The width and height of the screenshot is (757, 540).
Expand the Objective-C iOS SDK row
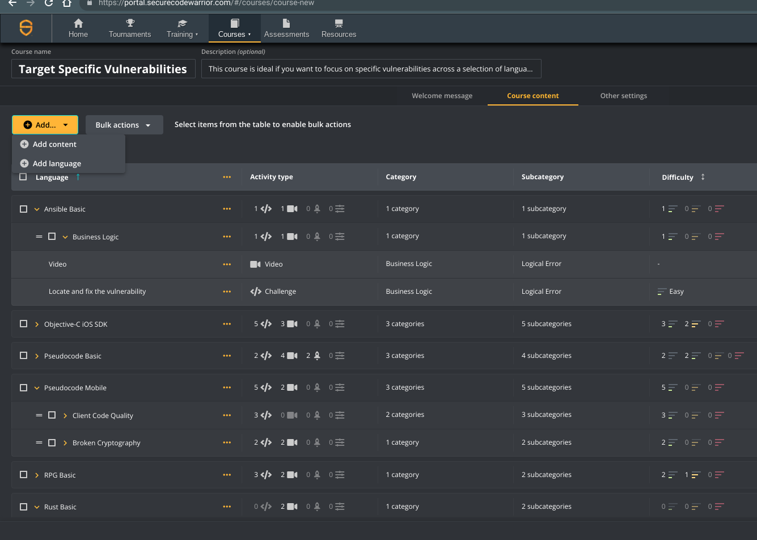point(36,324)
